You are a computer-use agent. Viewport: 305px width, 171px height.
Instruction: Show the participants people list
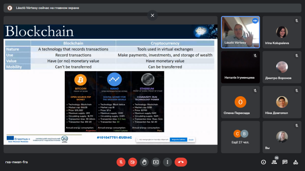tap(274, 162)
